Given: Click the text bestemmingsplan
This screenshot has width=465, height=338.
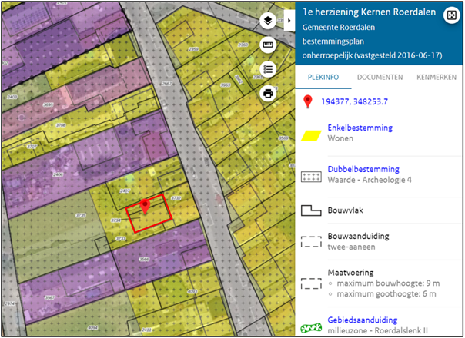Looking at the screenshot, I should point(333,41).
